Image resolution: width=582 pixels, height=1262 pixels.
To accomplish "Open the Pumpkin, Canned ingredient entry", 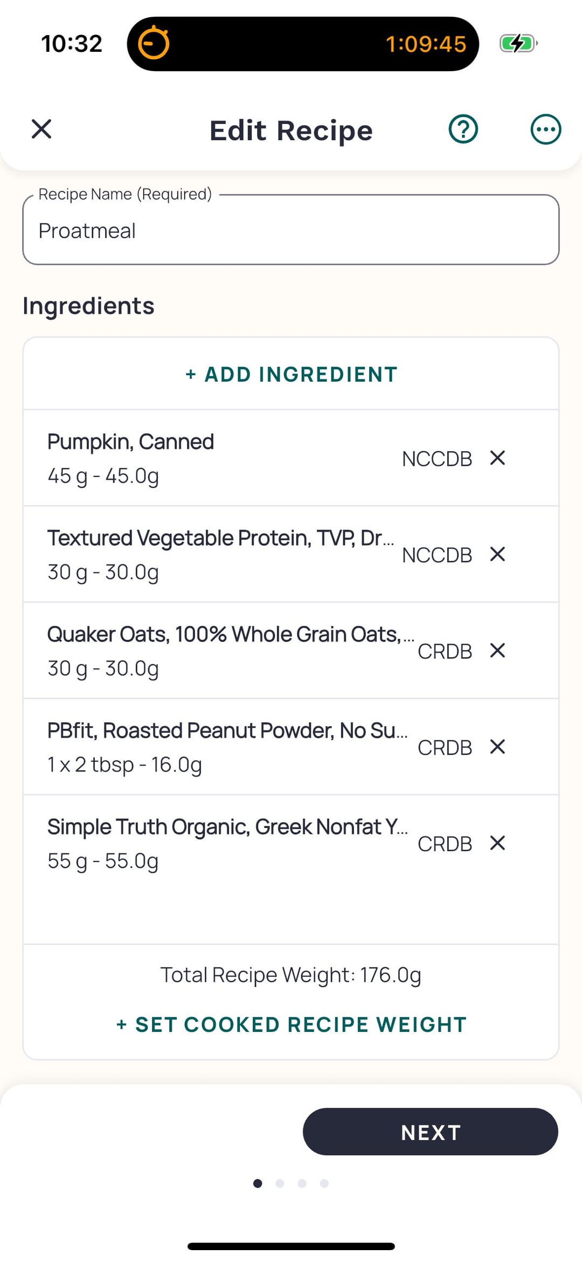I will click(216, 458).
